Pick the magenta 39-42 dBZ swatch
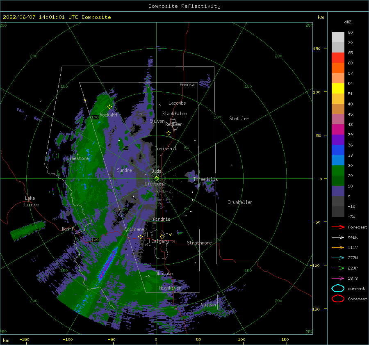The width and height of the screenshot is (369, 345). pyautogui.click(x=338, y=129)
